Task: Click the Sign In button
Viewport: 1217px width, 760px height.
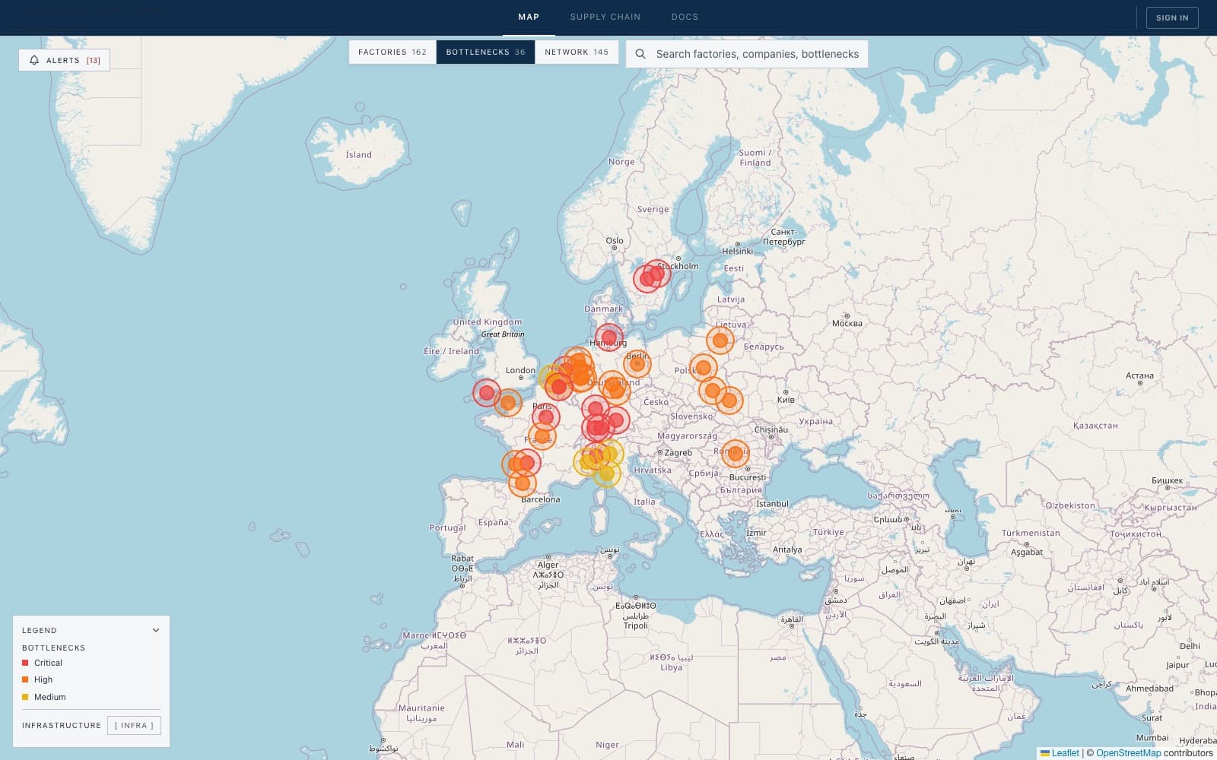Action: [1172, 17]
